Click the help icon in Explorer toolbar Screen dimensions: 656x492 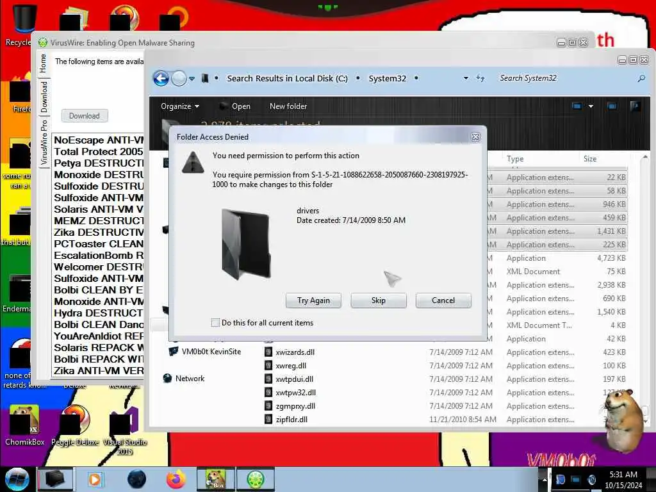point(635,106)
